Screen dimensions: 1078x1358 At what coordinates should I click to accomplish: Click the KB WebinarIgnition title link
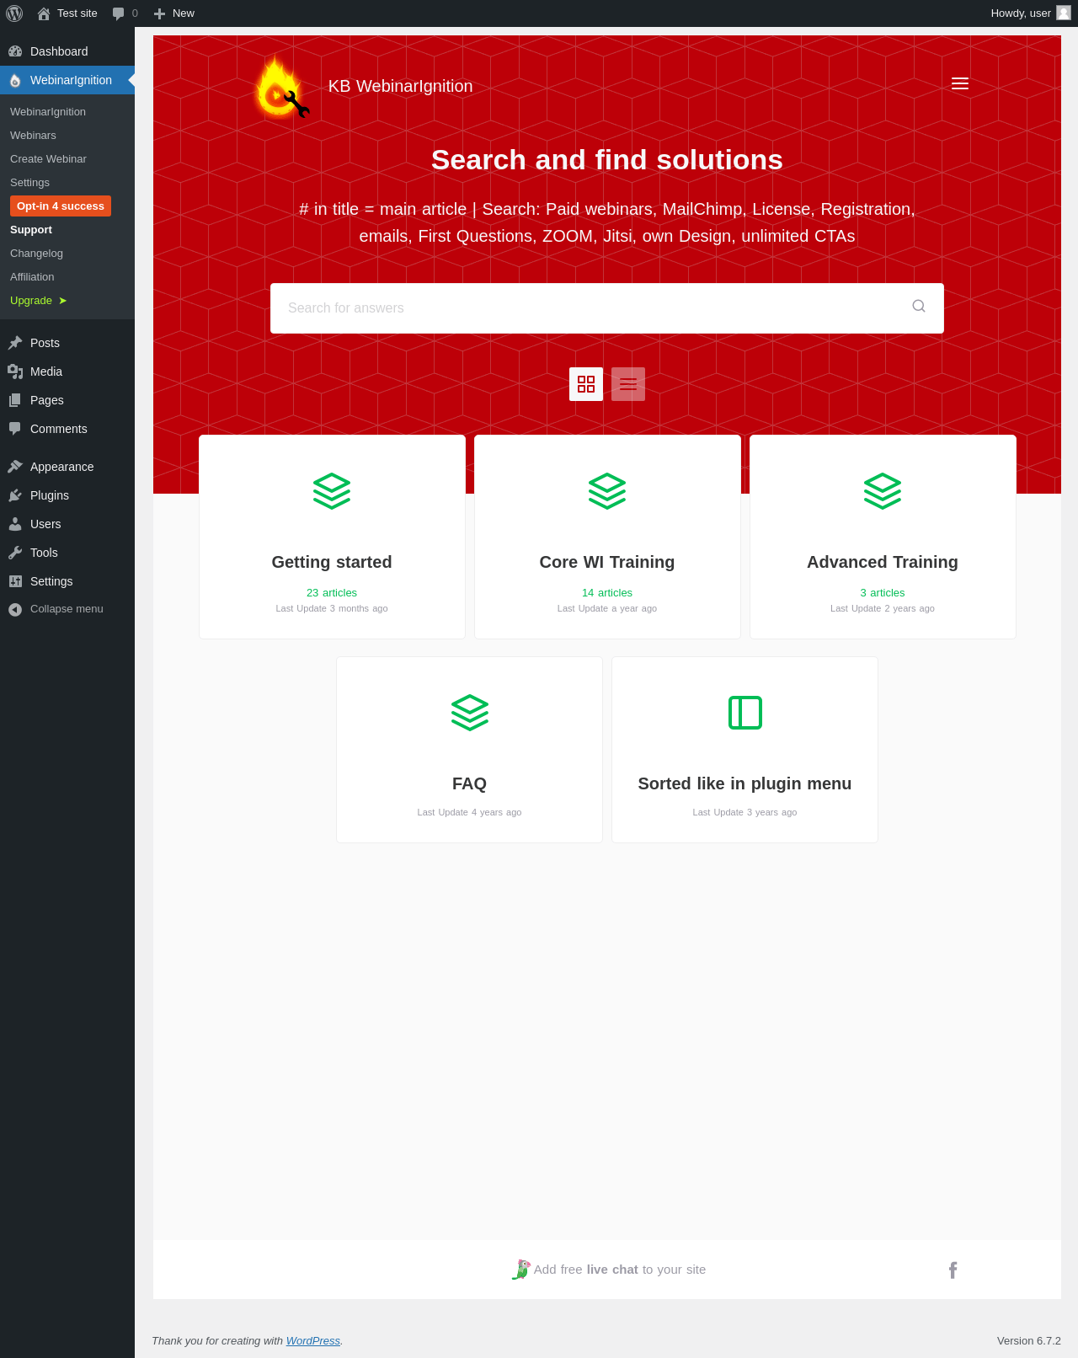tap(400, 86)
